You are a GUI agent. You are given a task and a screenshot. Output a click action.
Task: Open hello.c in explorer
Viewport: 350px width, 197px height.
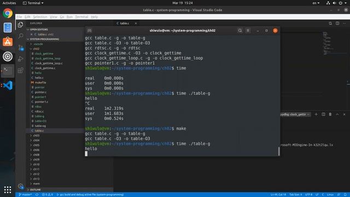[39, 78]
